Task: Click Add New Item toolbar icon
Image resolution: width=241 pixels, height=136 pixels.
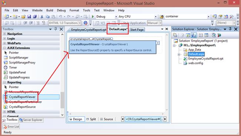Action: (x=15, y=16)
